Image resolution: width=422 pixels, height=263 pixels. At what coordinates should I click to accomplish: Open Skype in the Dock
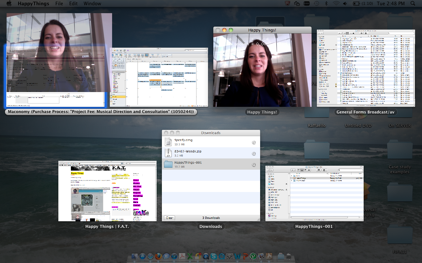pyautogui.click(x=214, y=256)
